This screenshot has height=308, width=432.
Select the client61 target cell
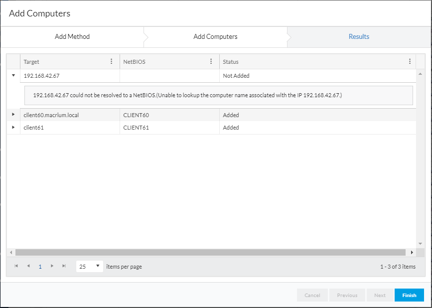click(70, 128)
